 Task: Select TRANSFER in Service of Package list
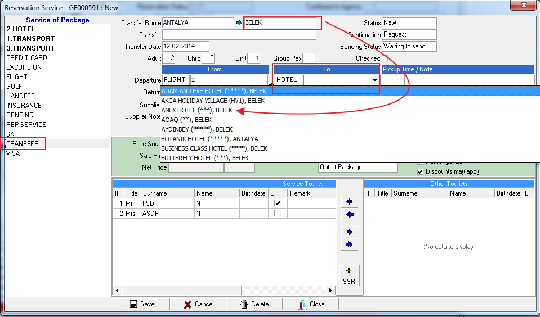pyautogui.click(x=23, y=144)
